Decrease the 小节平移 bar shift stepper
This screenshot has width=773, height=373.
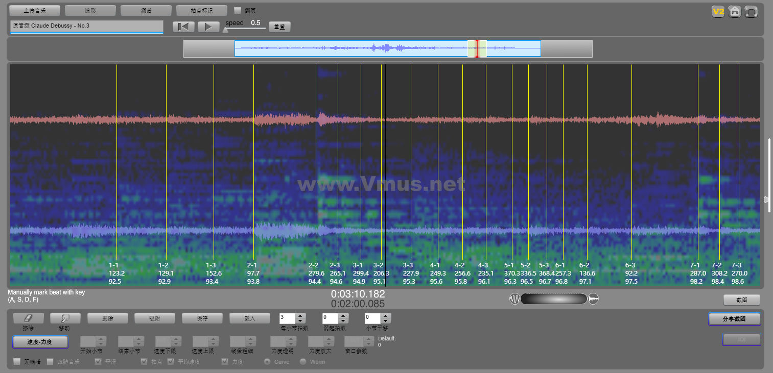tap(386, 321)
